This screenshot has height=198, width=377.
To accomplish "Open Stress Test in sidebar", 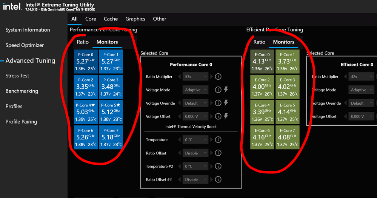I will pyautogui.click(x=17, y=76).
